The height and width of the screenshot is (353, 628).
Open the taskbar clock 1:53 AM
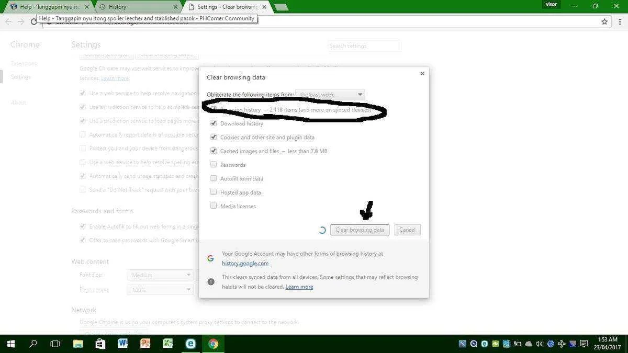point(606,344)
